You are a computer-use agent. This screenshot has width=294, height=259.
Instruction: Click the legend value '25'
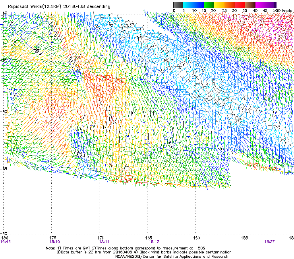pos(224,11)
